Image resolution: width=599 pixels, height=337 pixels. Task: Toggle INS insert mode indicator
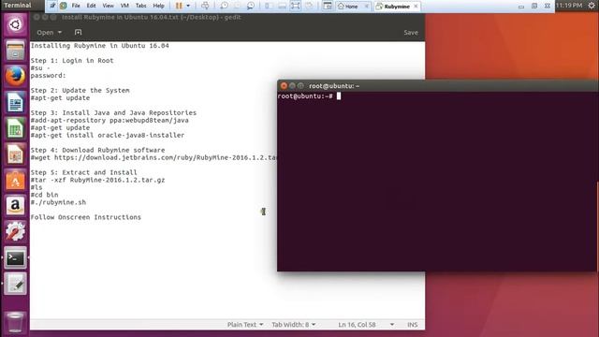412,325
